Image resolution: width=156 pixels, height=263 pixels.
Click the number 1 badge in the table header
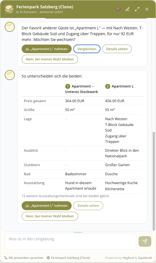(x=67, y=86)
